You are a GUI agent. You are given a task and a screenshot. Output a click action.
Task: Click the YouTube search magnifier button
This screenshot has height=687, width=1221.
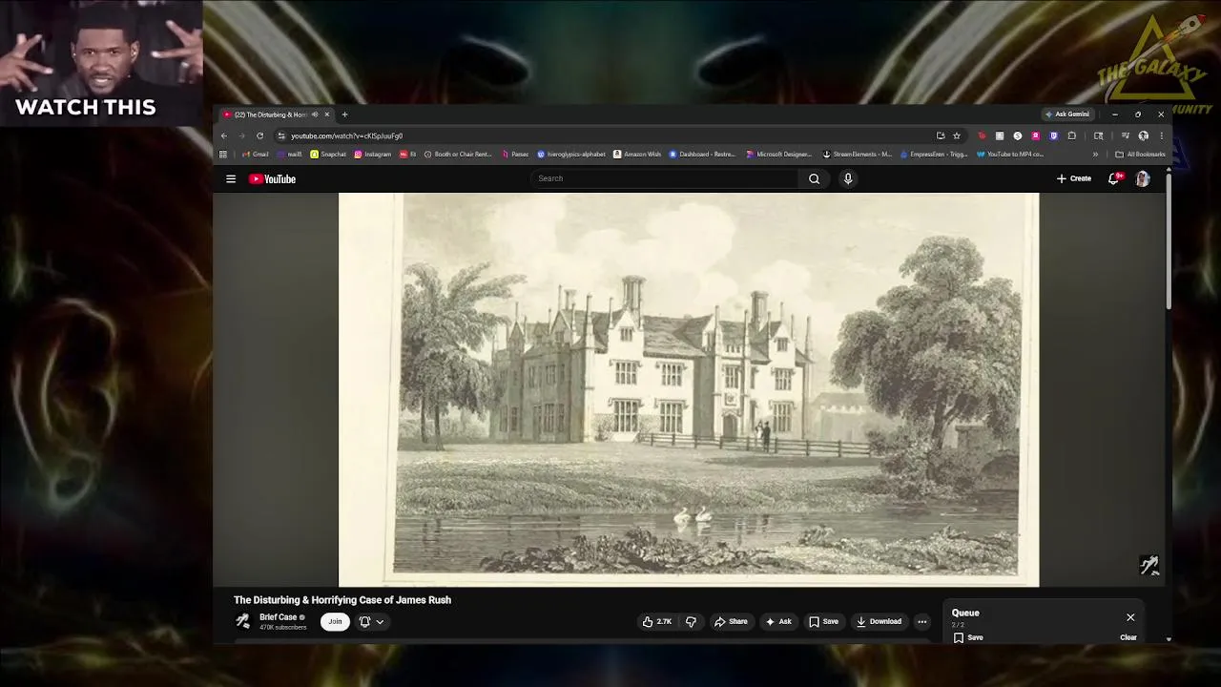(814, 178)
